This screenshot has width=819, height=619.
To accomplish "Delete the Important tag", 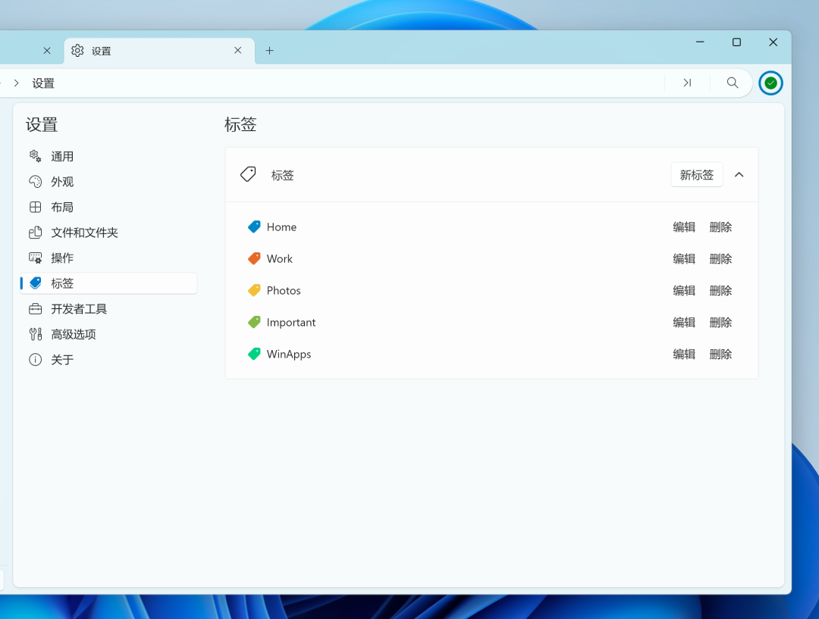I will (x=721, y=323).
